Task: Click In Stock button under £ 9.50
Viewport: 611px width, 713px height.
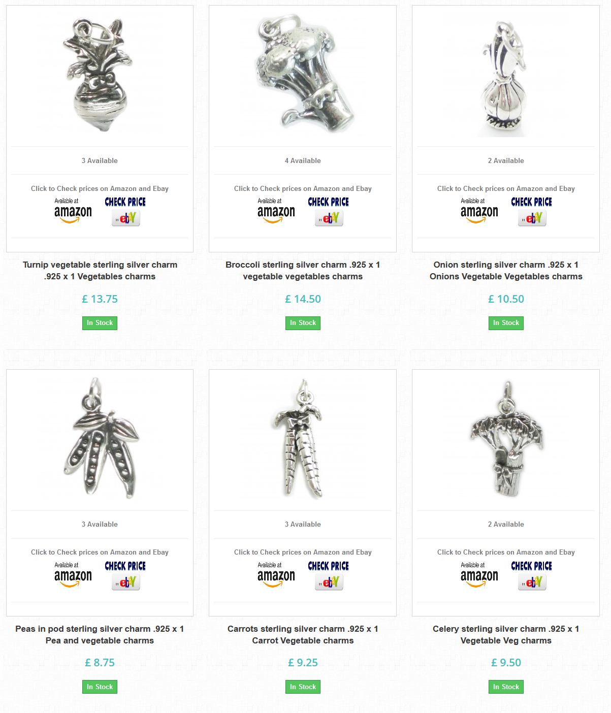Action: [506, 687]
